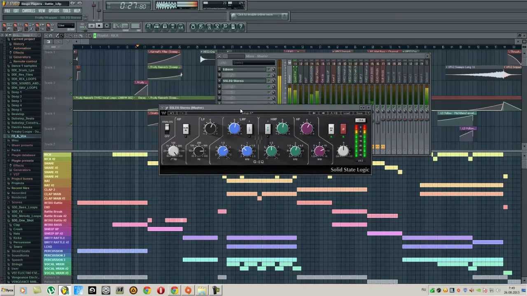Select the LEAD pattern in pattern list

click(x=57, y=247)
